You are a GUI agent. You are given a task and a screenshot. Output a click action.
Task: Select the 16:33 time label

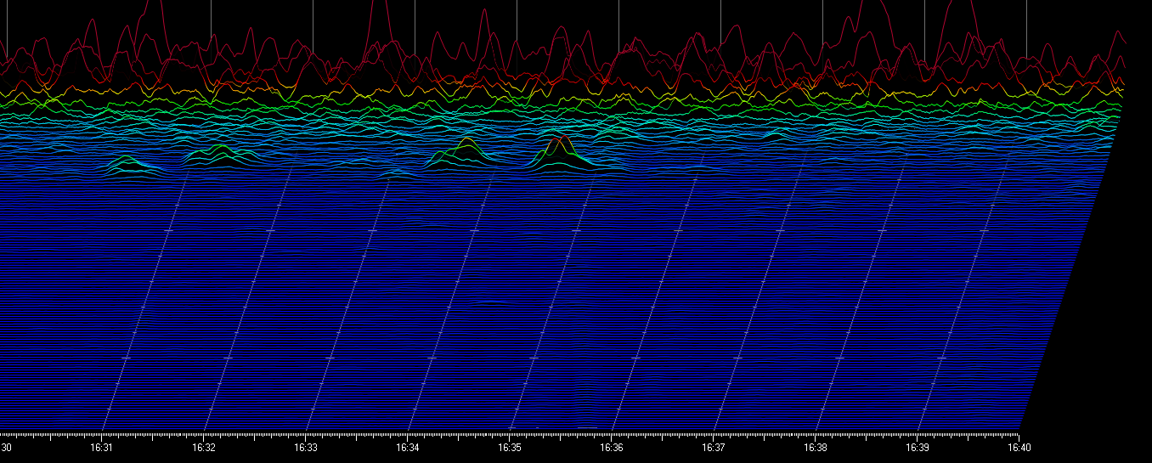[x=306, y=447]
